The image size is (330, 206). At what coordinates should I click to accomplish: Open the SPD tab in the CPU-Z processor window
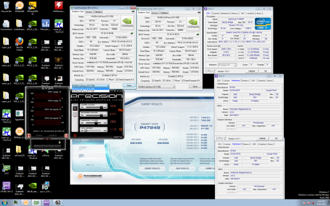pyautogui.click(x=243, y=13)
